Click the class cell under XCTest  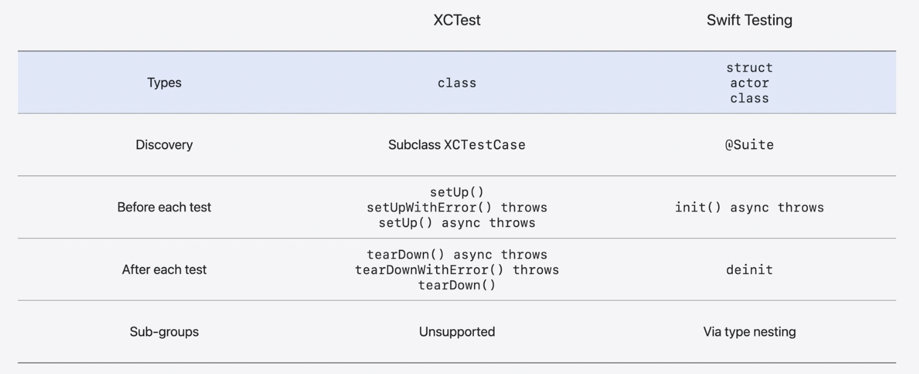[x=457, y=83]
